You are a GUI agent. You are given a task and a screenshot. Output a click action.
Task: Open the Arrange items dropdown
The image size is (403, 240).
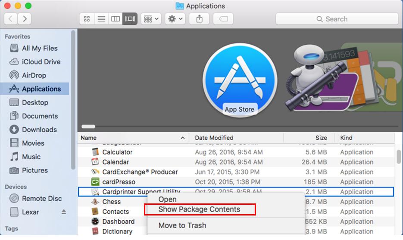[151, 19]
